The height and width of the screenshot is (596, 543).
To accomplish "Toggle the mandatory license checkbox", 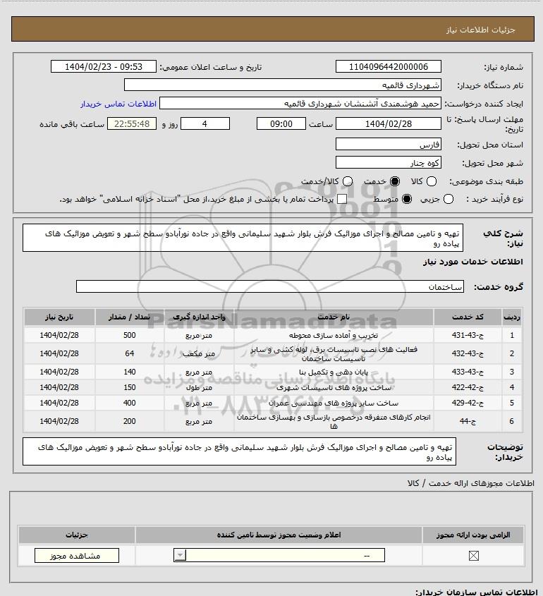I will click(x=473, y=556).
